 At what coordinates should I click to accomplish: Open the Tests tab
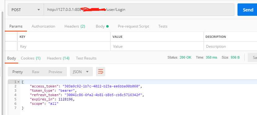coord(163,26)
